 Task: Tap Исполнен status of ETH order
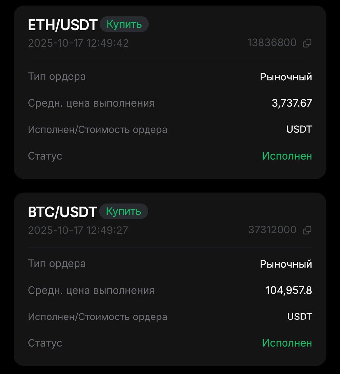pos(287,156)
